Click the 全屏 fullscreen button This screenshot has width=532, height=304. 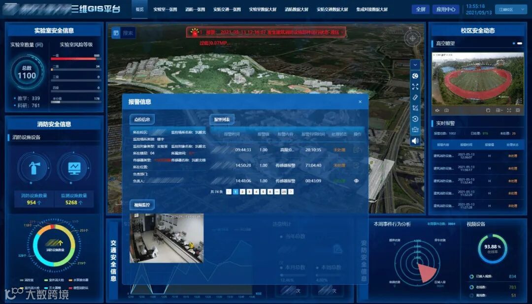pos(421,9)
